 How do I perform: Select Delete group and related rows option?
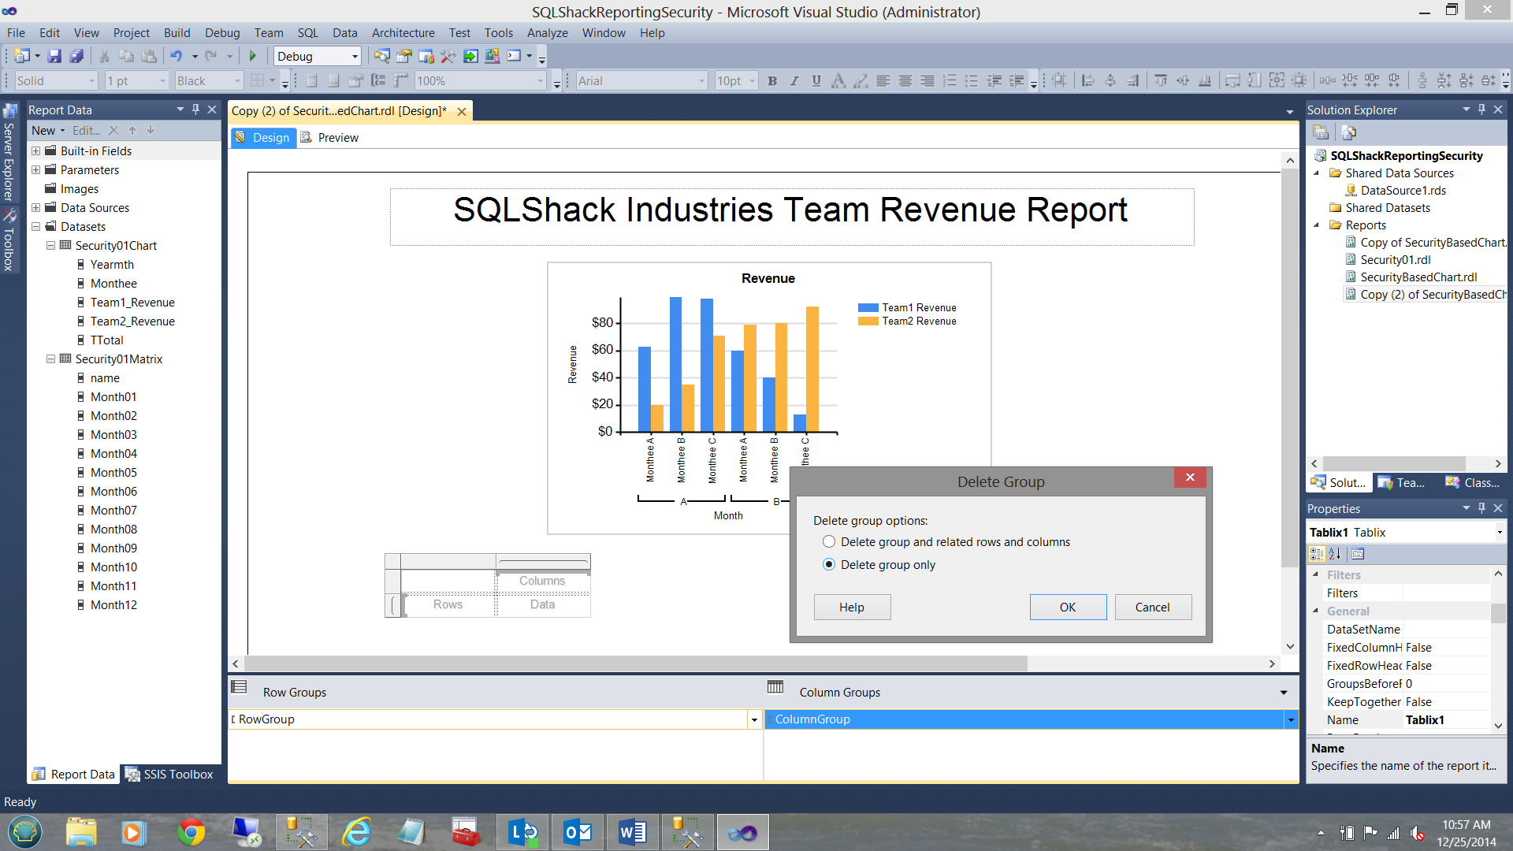click(x=829, y=542)
